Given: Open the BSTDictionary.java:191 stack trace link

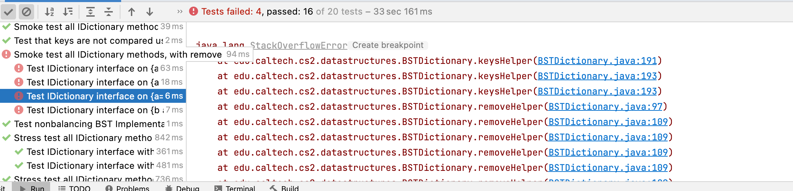Looking at the screenshot, I should coord(597,61).
